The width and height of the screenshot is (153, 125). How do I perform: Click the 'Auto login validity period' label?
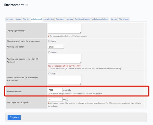pyautogui.click(x=18, y=102)
